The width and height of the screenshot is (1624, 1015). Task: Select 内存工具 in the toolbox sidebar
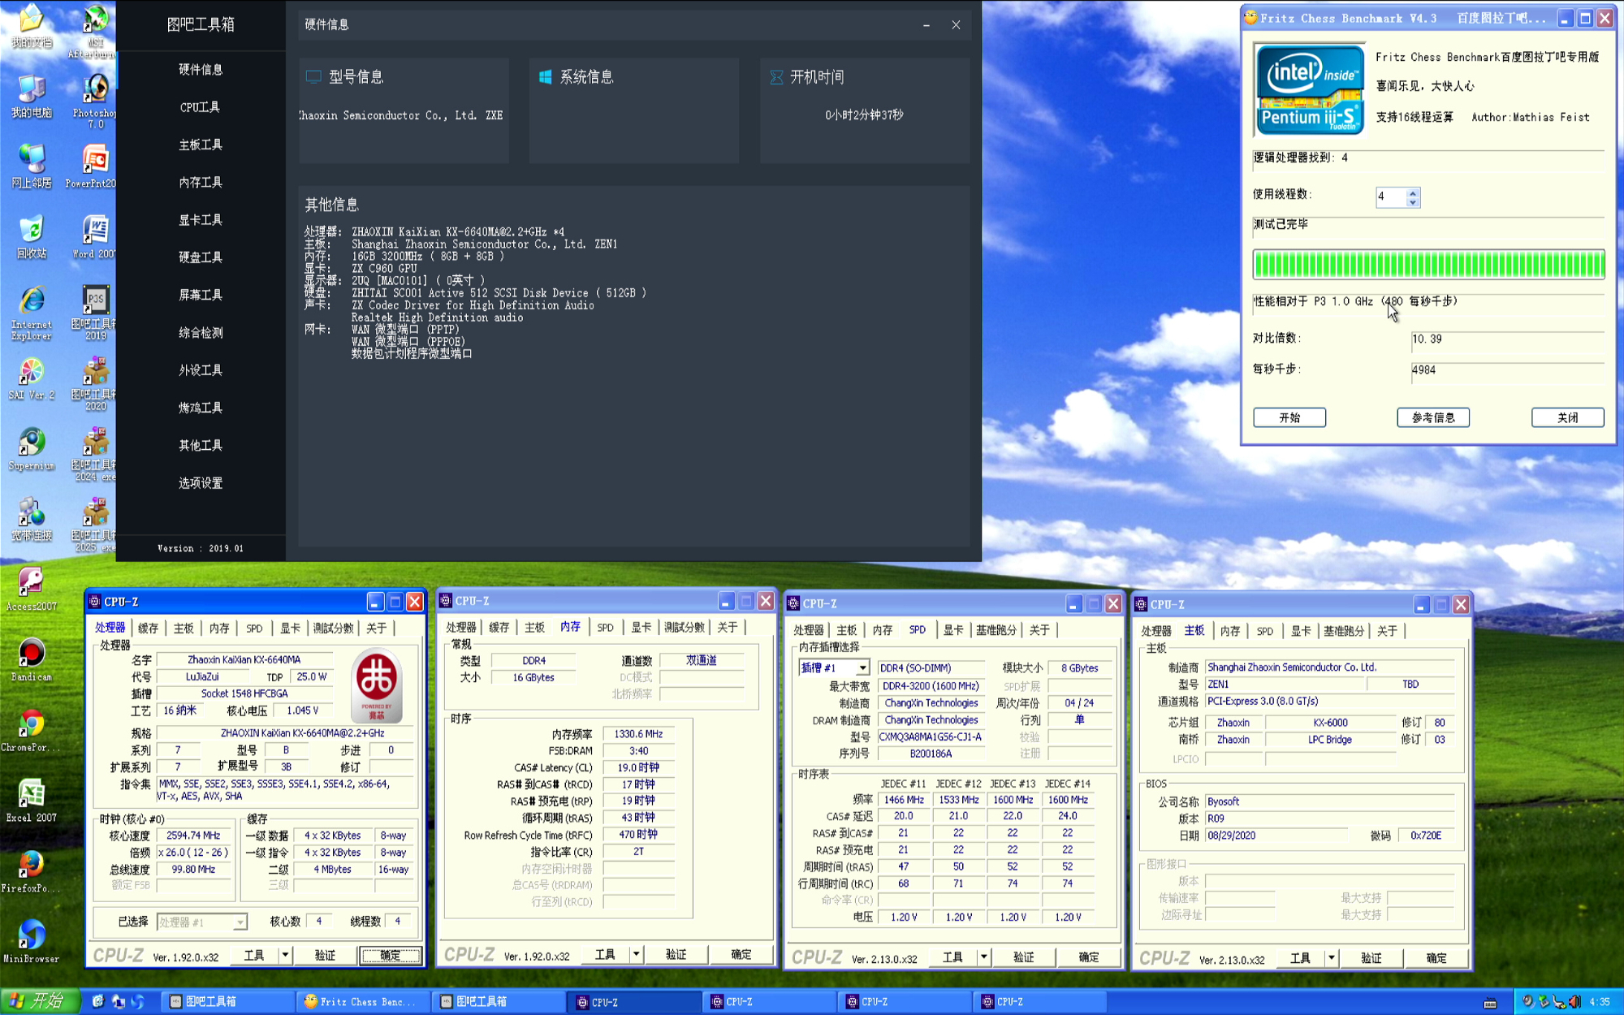coord(201,182)
